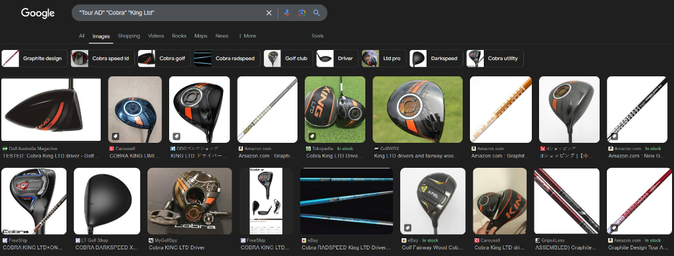674x256 pixels.
Task: Open Golf Australia Magazine driver image
Action: pos(51,109)
